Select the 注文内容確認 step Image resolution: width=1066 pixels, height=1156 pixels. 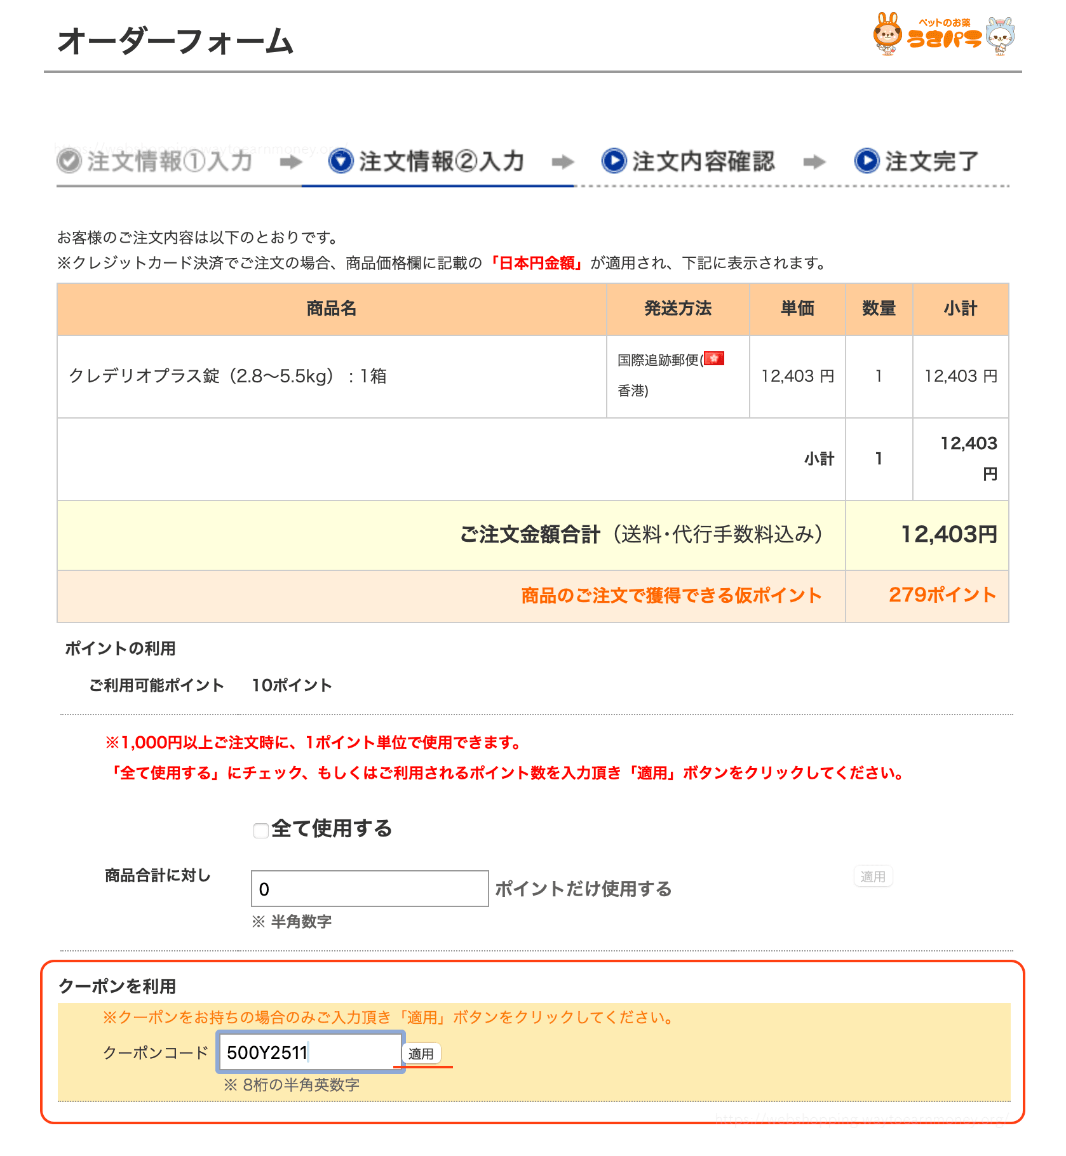(703, 161)
